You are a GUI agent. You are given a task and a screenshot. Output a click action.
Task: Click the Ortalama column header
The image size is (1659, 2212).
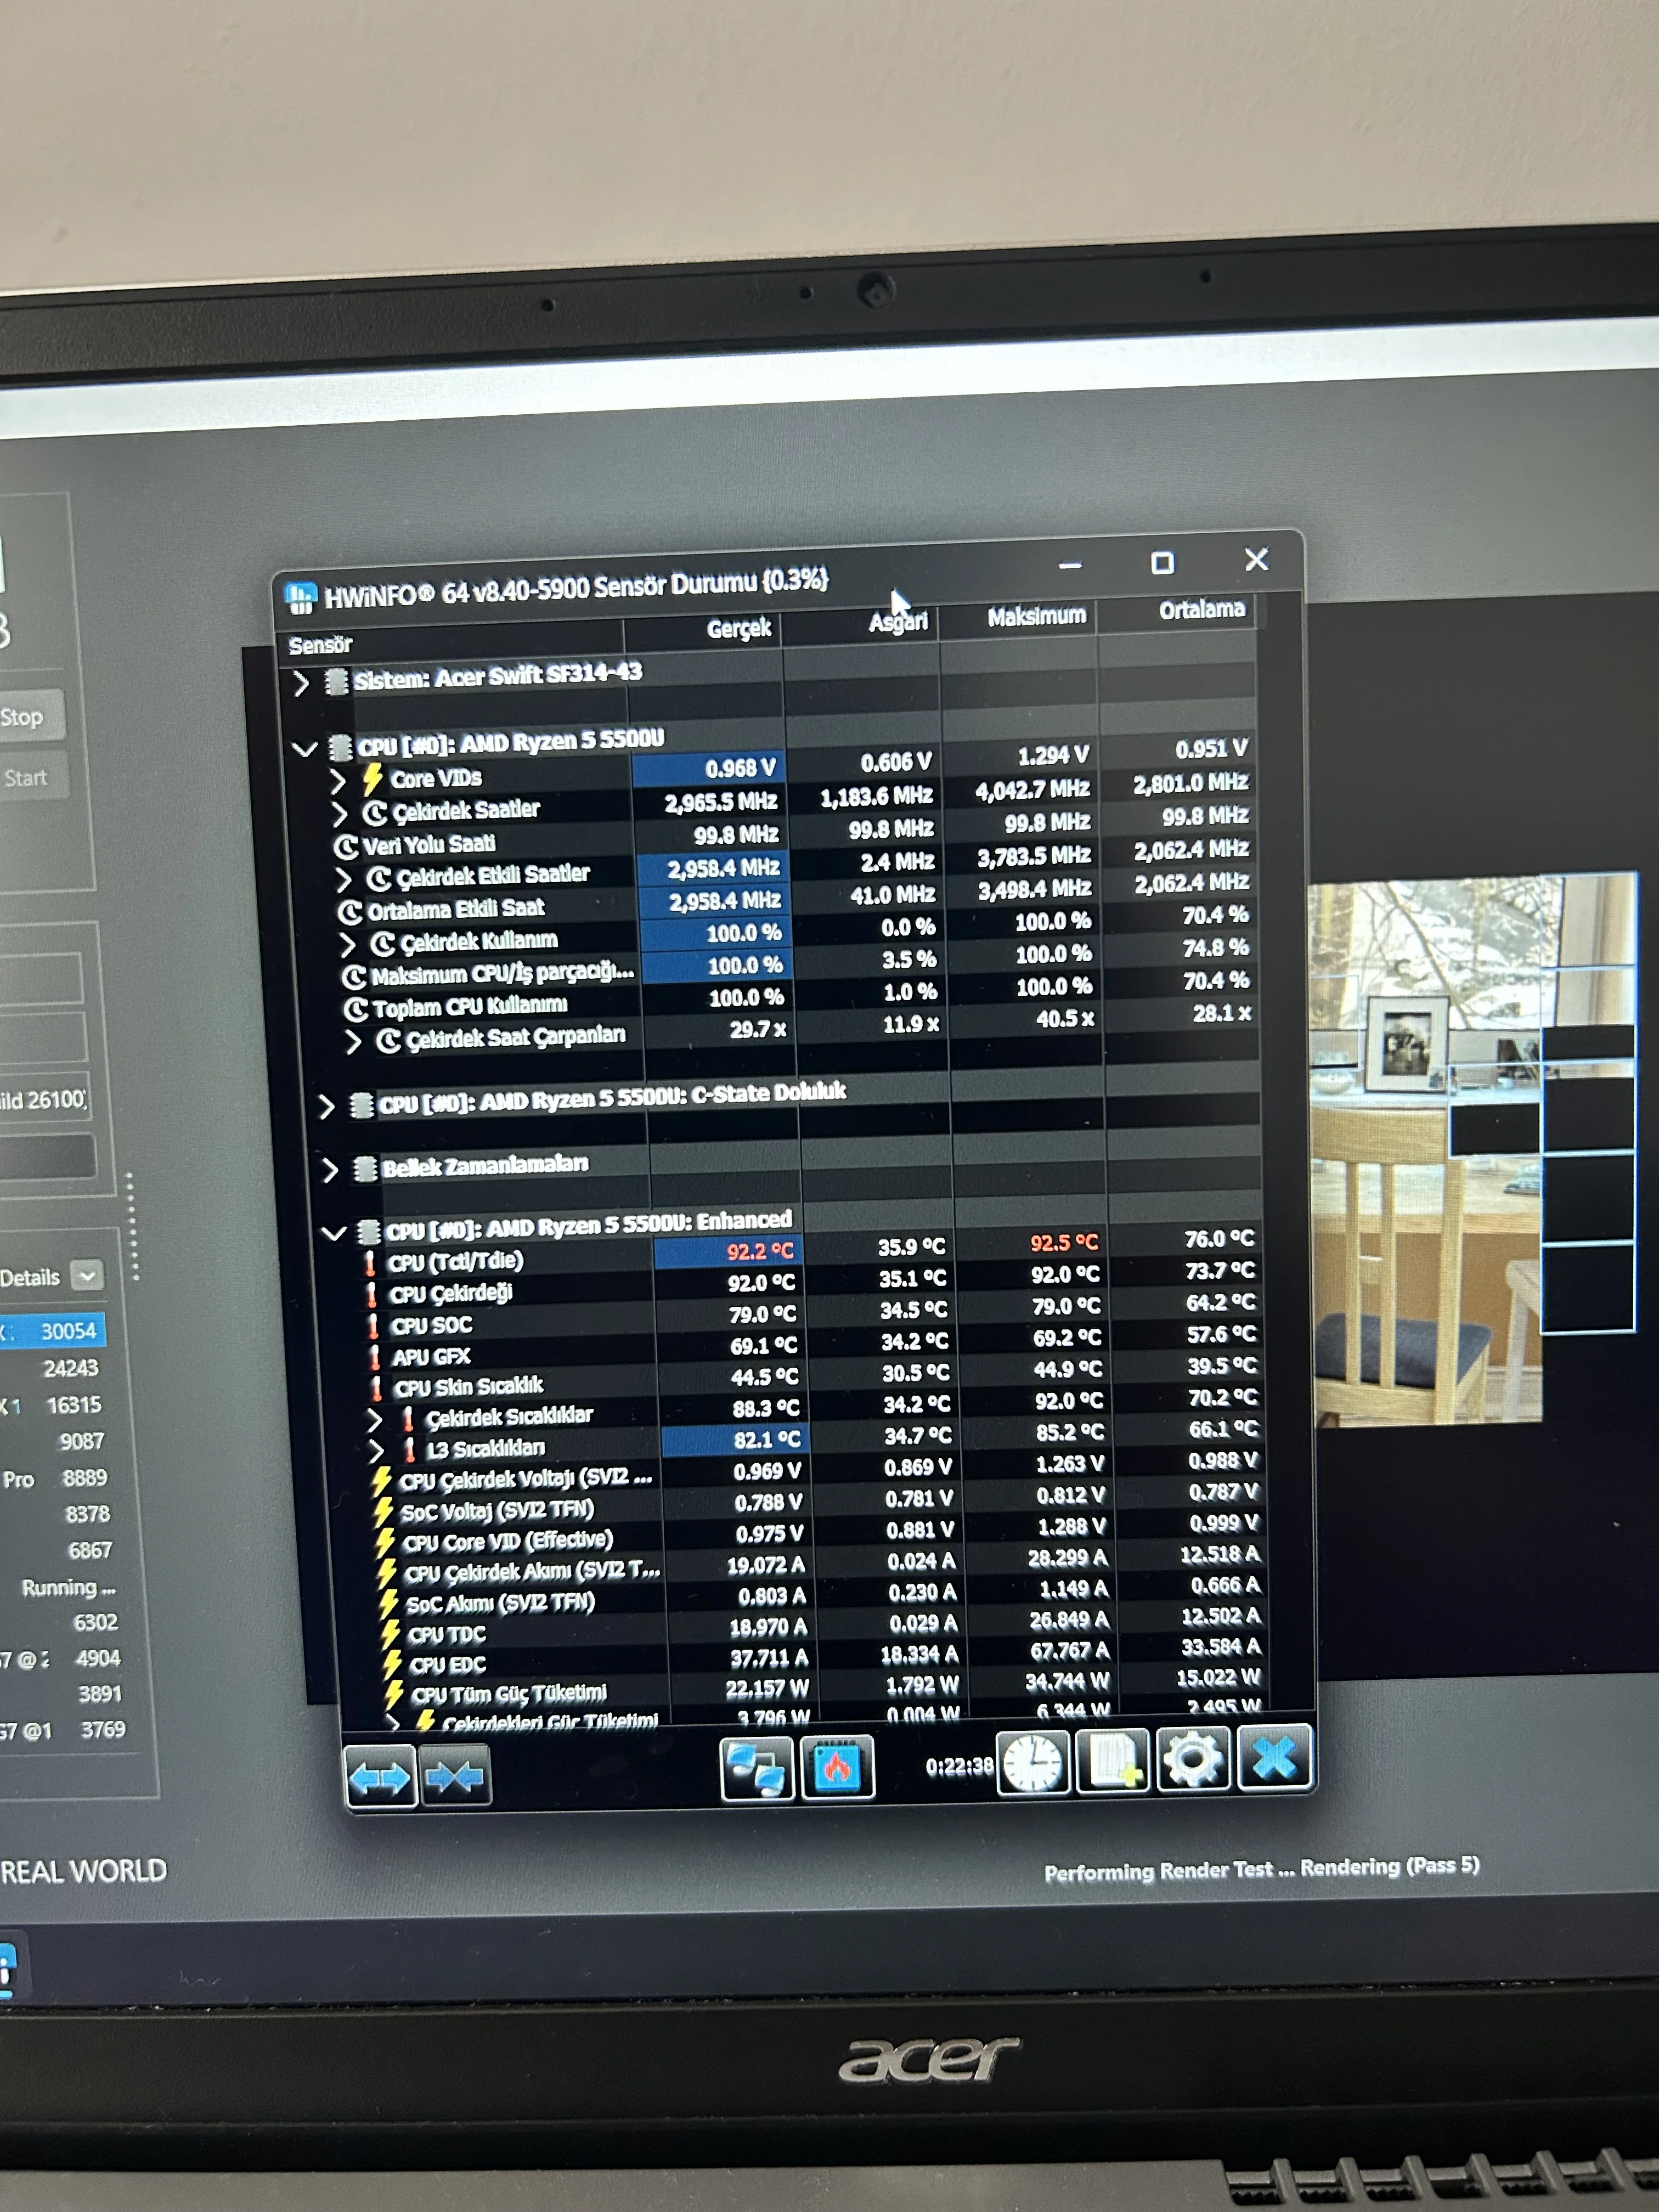point(1200,610)
